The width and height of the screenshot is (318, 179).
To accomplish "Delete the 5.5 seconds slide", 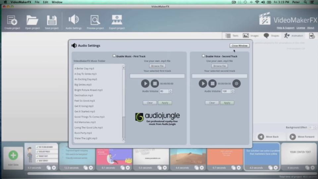I will (x=165, y=168).
